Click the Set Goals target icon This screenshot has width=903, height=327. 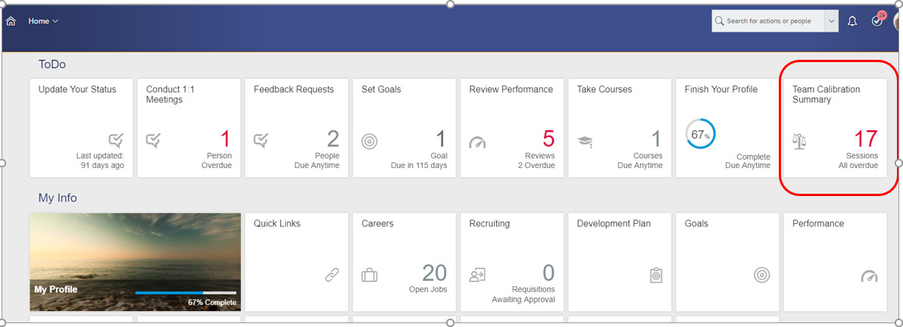point(369,141)
